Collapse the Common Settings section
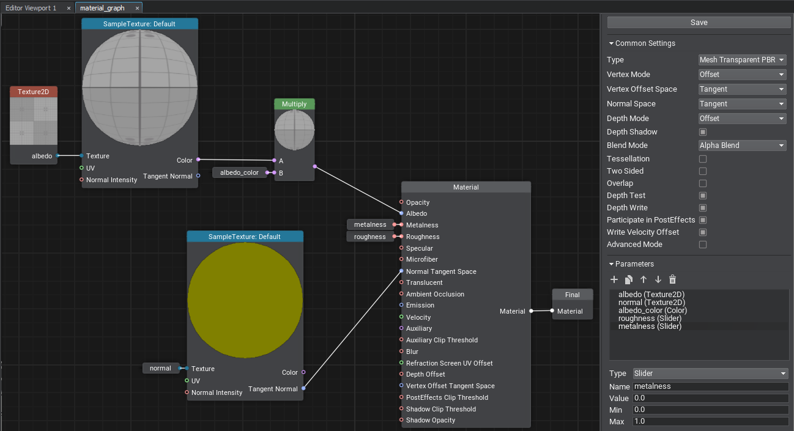The height and width of the screenshot is (431, 794). pyautogui.click(x=642, y=43)
